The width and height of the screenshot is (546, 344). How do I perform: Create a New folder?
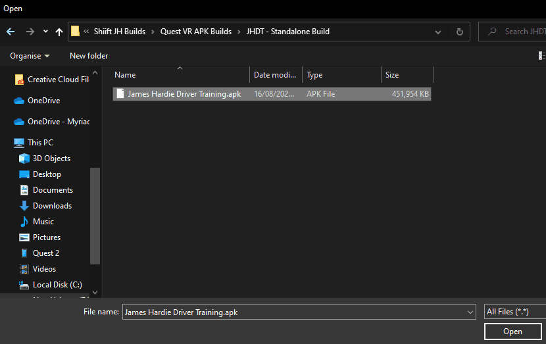tap(89, 56)
